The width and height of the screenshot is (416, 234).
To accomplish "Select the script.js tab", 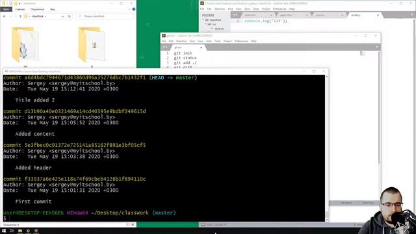I will pyautogui.click(x=365, y=15).
